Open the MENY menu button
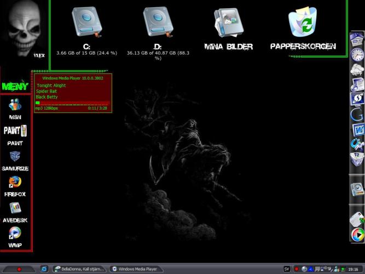Image resolution: width=365 pixels, height=274 pixels. (15, 86)
